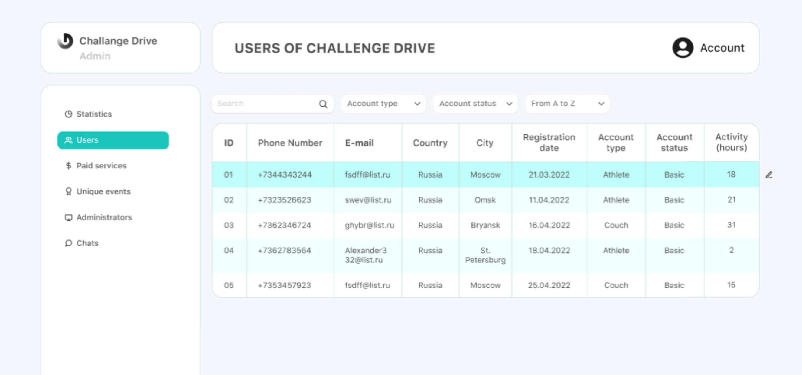
Task: Expand the Account status filter
Action: coord(475,104)
